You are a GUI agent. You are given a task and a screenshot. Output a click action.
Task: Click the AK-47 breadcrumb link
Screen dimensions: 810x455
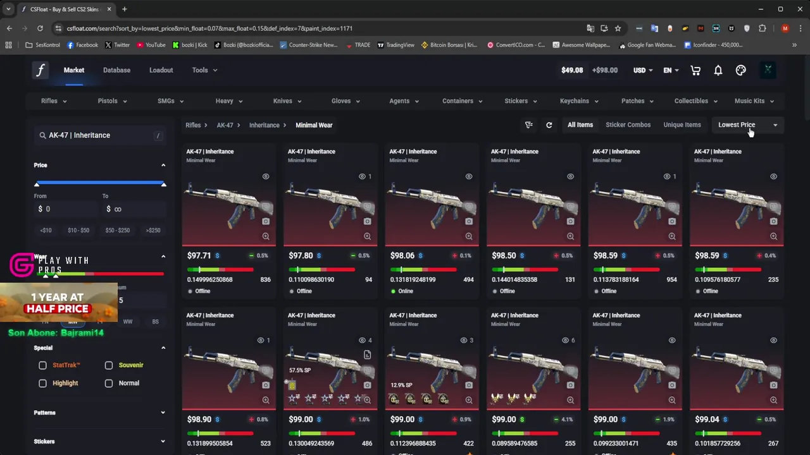click(225, 125)
